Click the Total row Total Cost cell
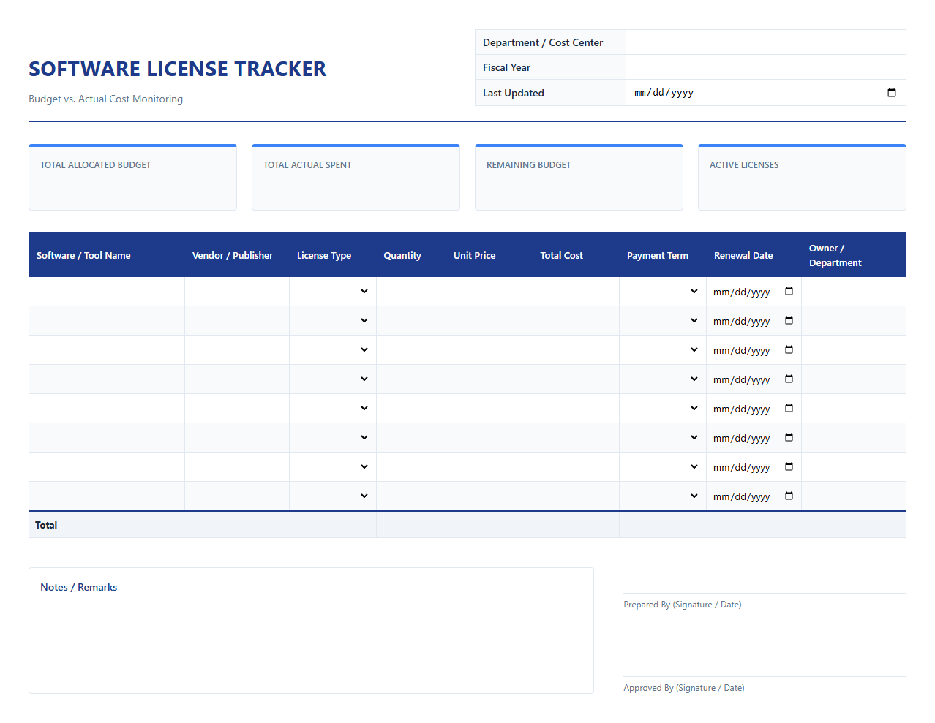The image size is (935, 723). (576, 525)
